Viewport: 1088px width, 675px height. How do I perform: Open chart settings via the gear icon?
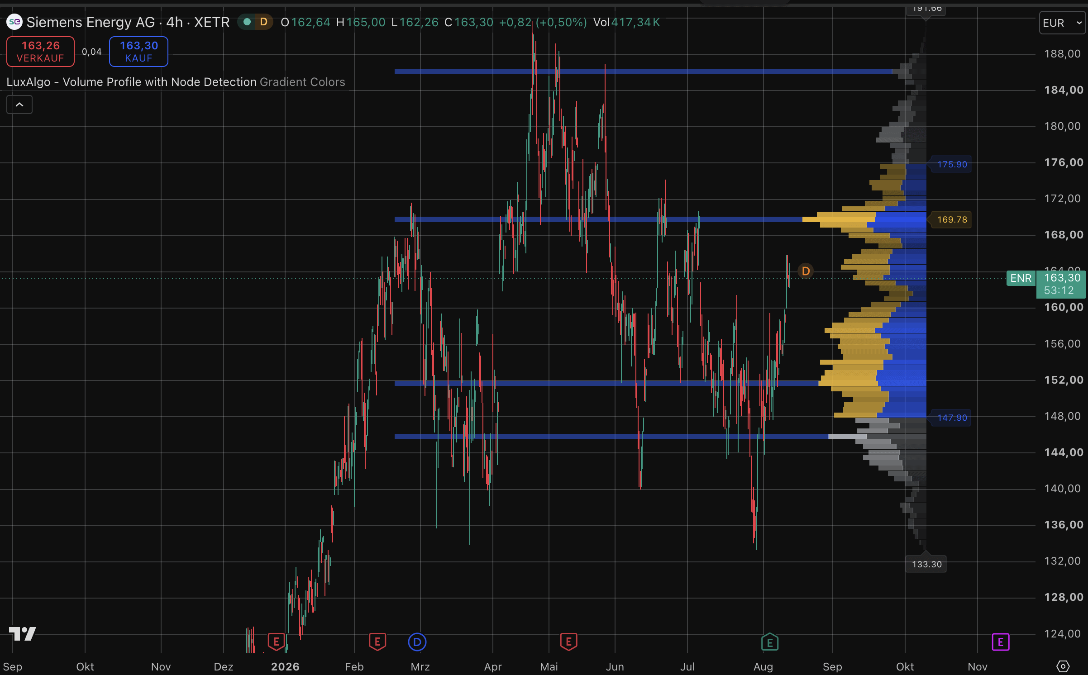[x=1063, y=666]
